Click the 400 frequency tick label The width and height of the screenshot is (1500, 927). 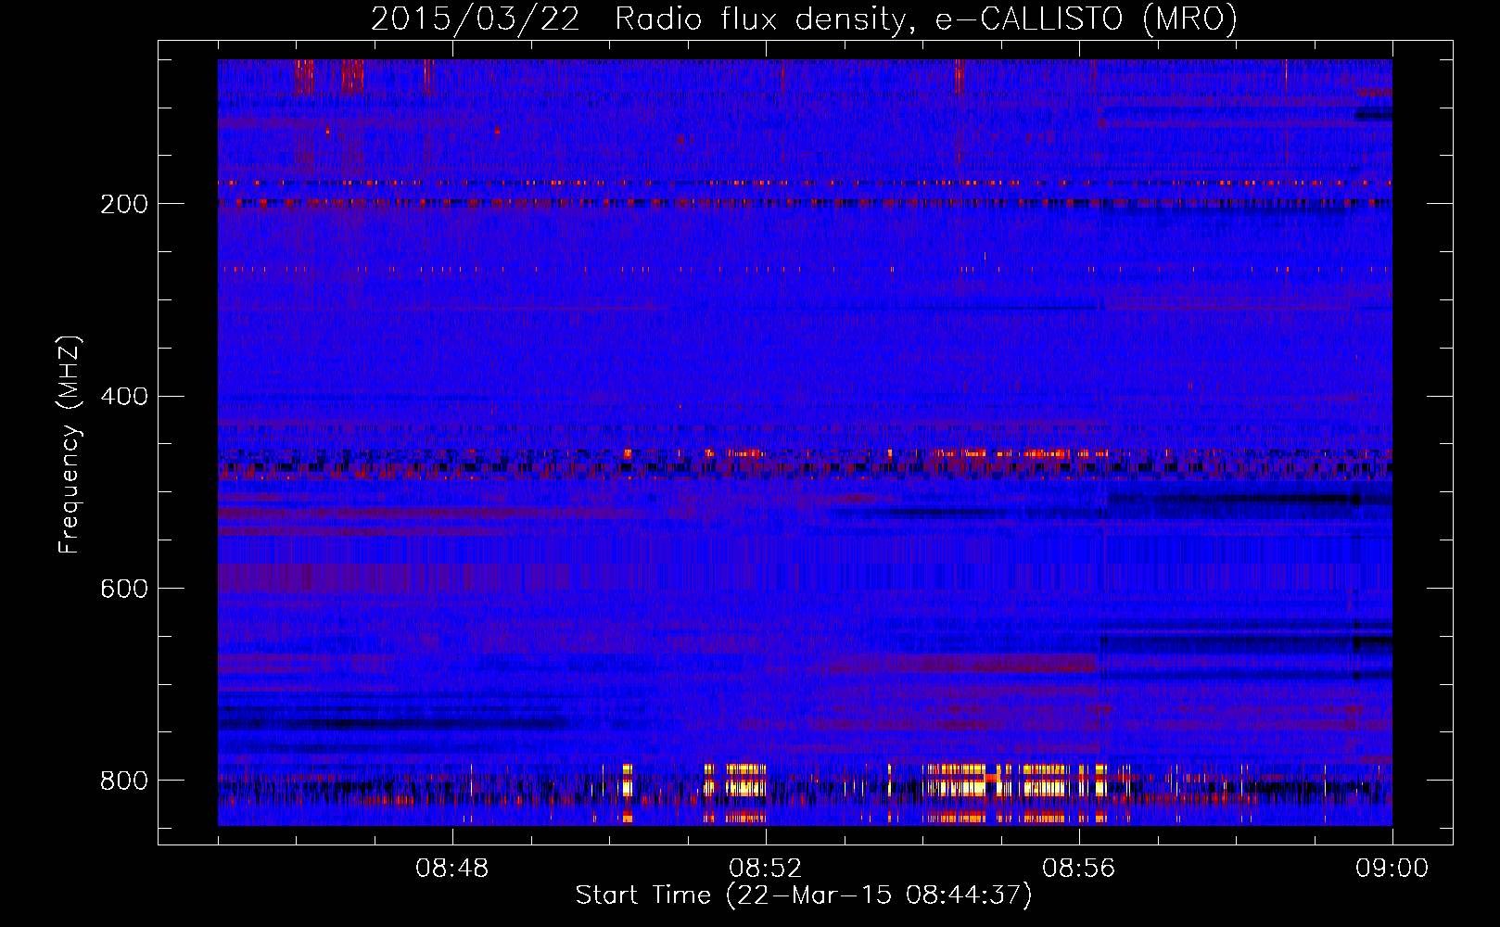[124, 397]
